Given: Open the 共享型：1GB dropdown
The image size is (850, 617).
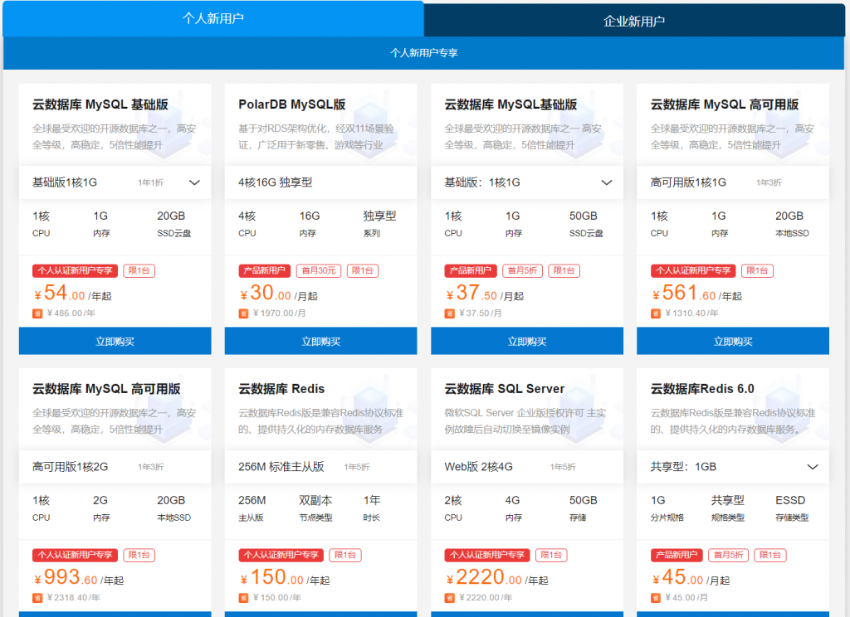Looking at the screenshot, I should point(733,467).
